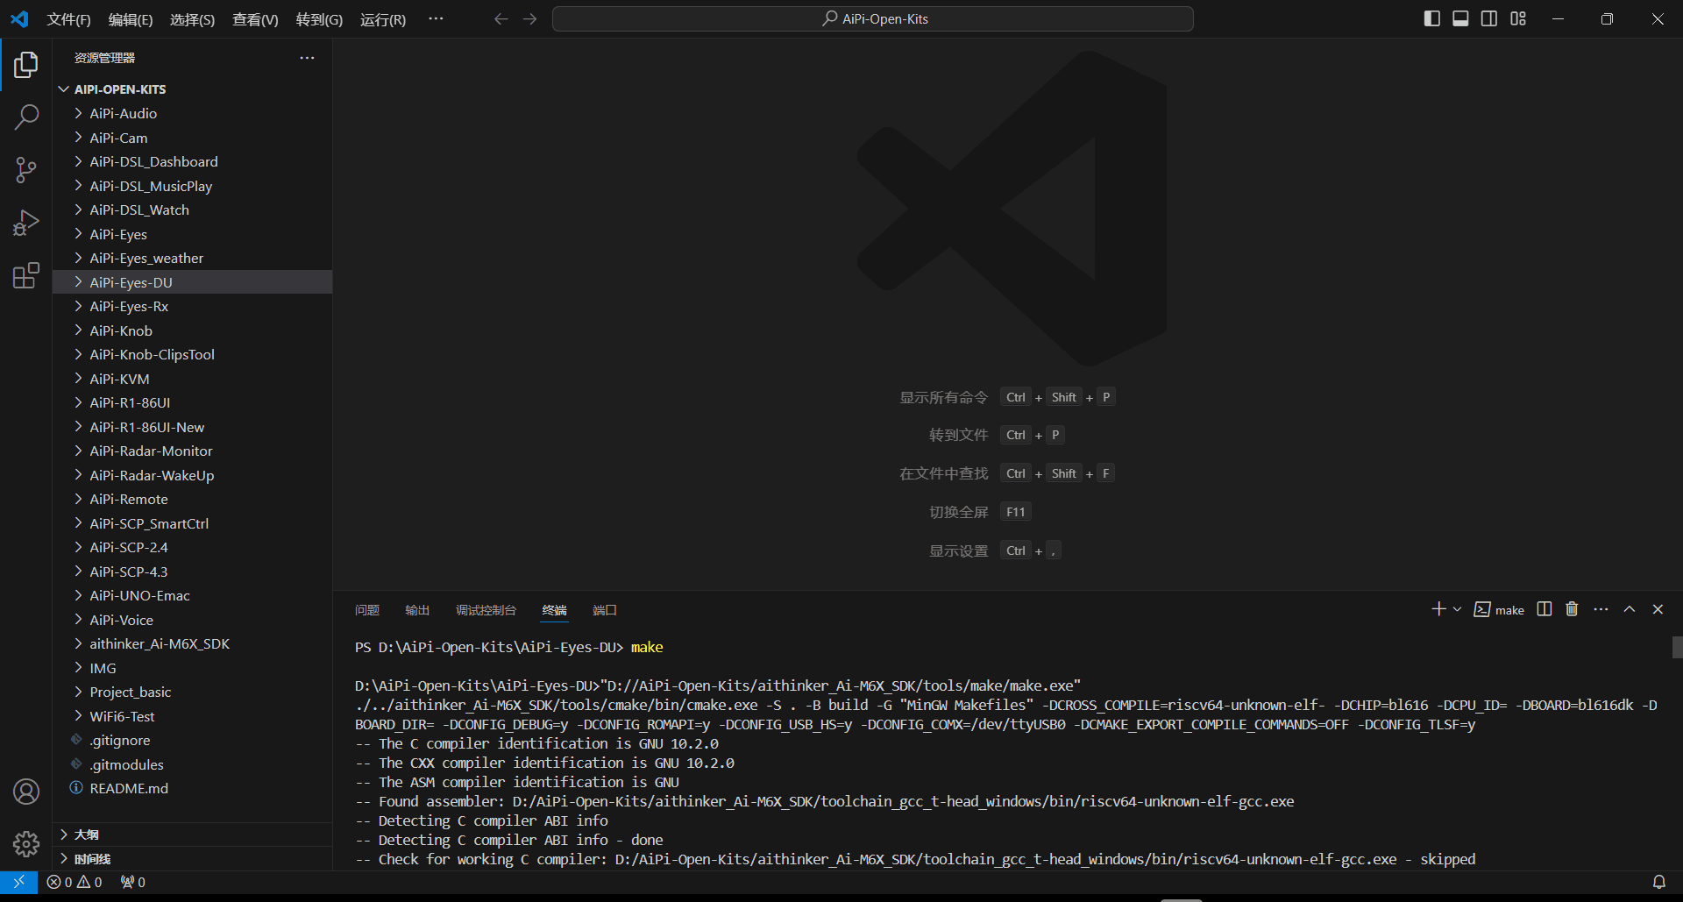Expand the 时间线 timeline section
Viewport: 1683px width, 902px height.
(193, 858)
